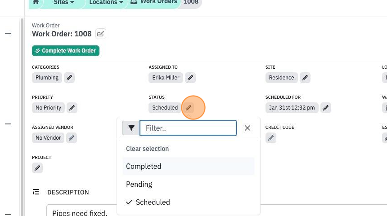This screenshot has height=216, width=387.
Task: Click the home breadcrumb icon
Action: [36, 2]
